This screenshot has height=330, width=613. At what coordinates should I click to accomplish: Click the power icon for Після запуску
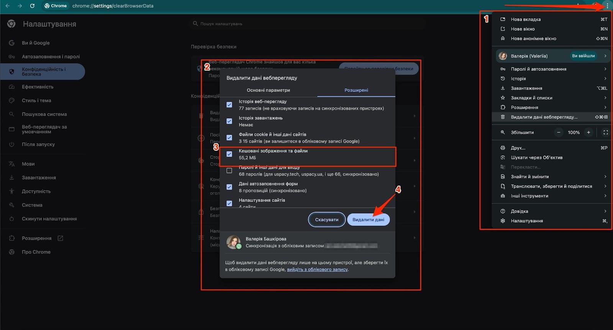coord(11,144)
